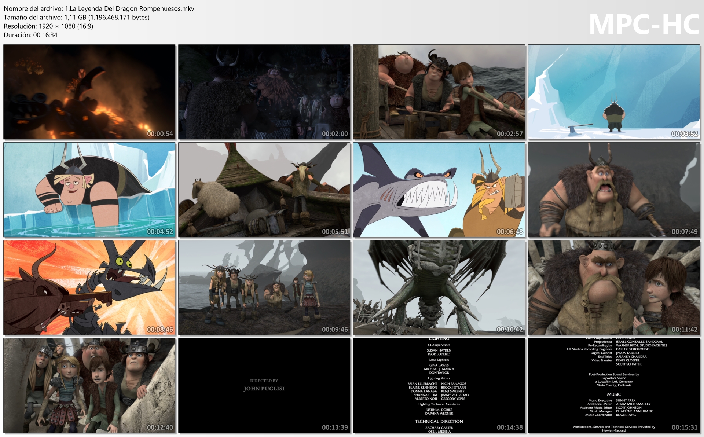This screenshot has height=437, width=704.
Task: Select the blue iceberg thumbnail at 00:03:52
Action: click(614, 92)
